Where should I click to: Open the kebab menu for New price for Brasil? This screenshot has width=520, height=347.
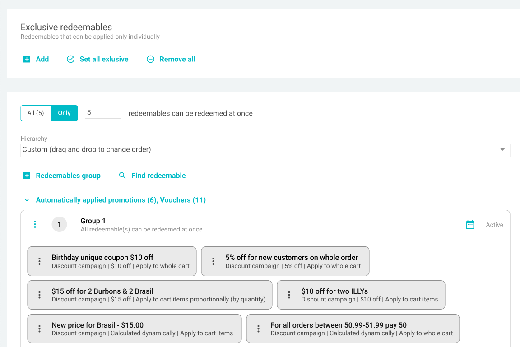click(x=39, y=328)
